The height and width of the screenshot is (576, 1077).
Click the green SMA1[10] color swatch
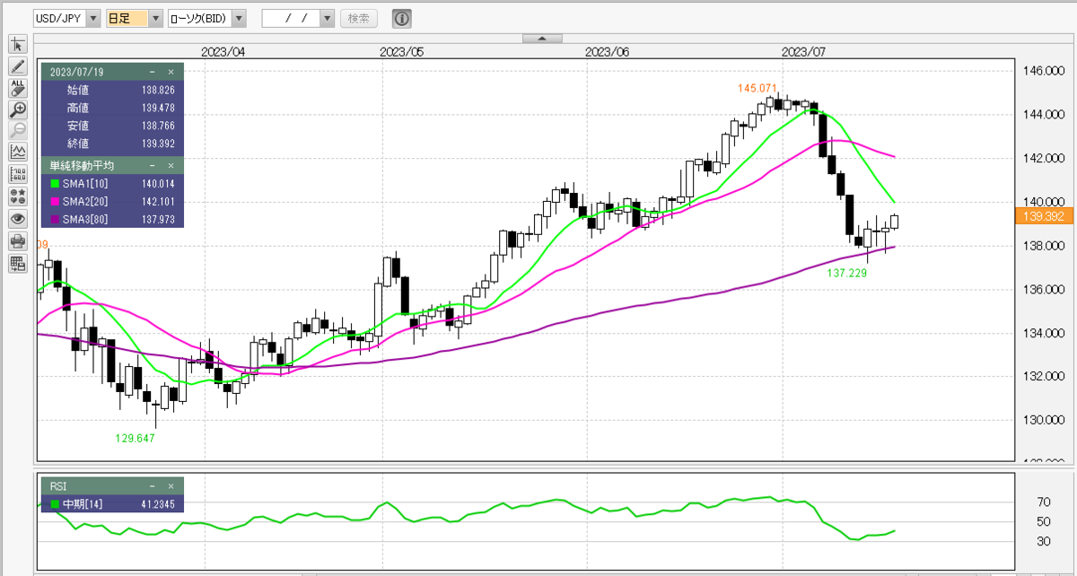54,184
